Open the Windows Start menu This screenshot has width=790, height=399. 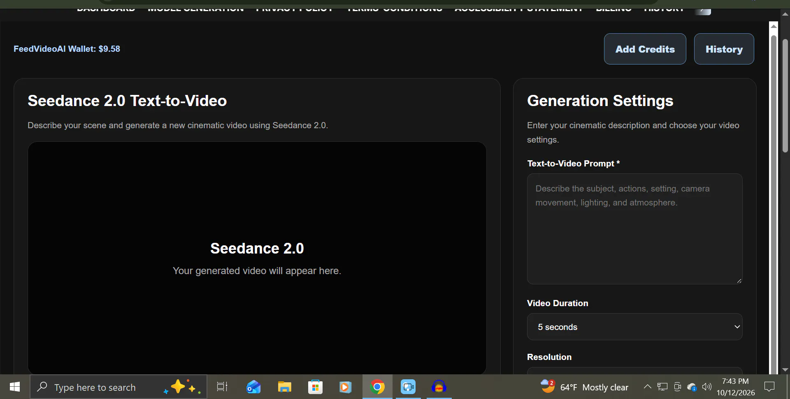coord(15,387)
